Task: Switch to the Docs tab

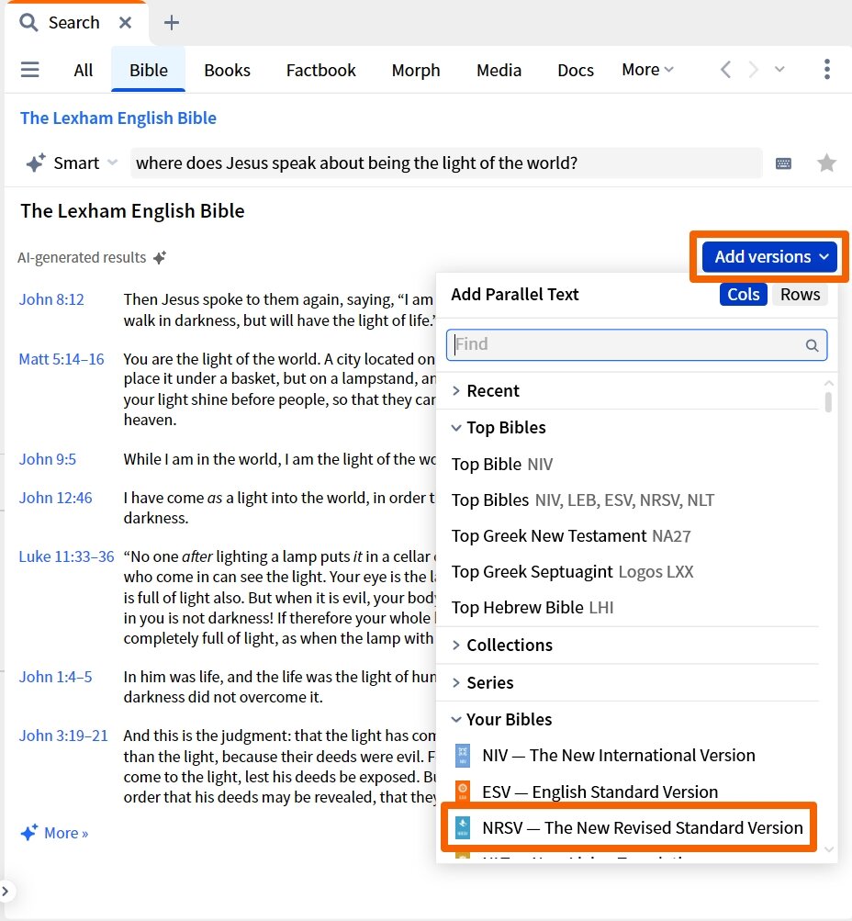Action: click(x=576, y=70)
